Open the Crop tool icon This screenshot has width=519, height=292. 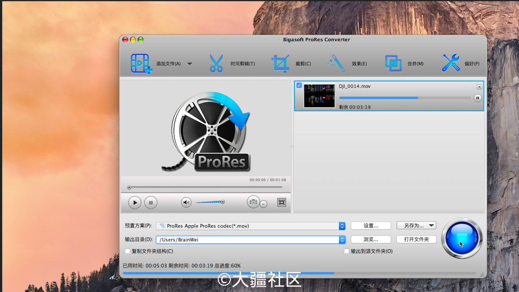[x=280, y=63]
